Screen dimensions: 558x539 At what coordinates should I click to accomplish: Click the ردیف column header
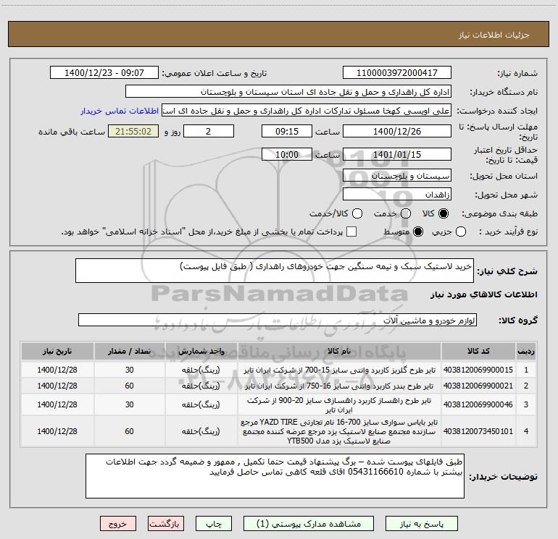pos(526,351)
